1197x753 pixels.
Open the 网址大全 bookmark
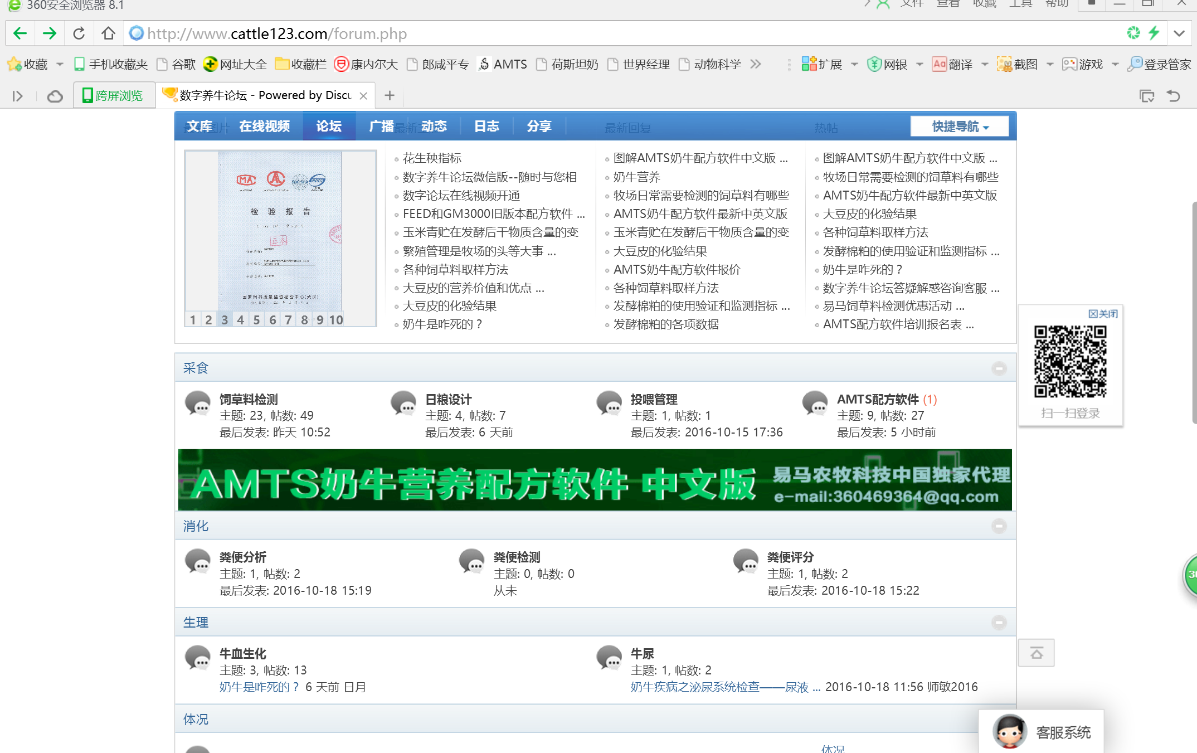click(x=235, y=64)
